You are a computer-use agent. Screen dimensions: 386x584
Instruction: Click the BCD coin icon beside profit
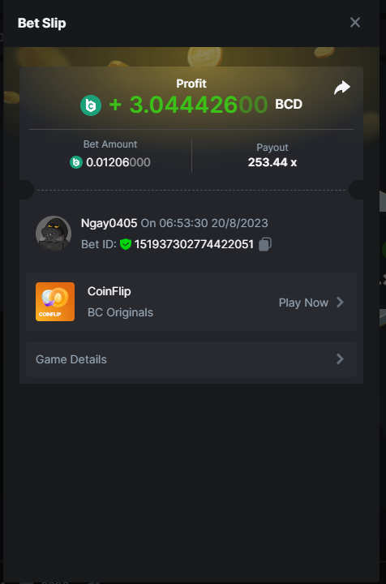point(91,105)
